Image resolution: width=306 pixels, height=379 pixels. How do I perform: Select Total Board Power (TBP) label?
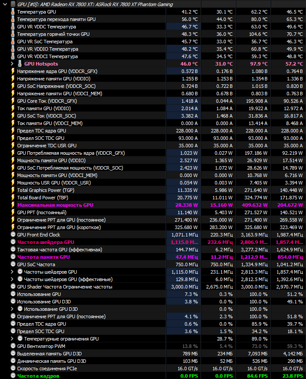coord(43,198)
